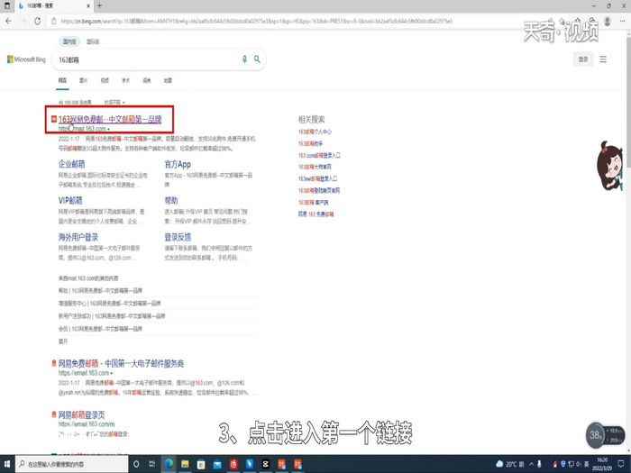Switch to the 视频 results tab

pos(105,80)
